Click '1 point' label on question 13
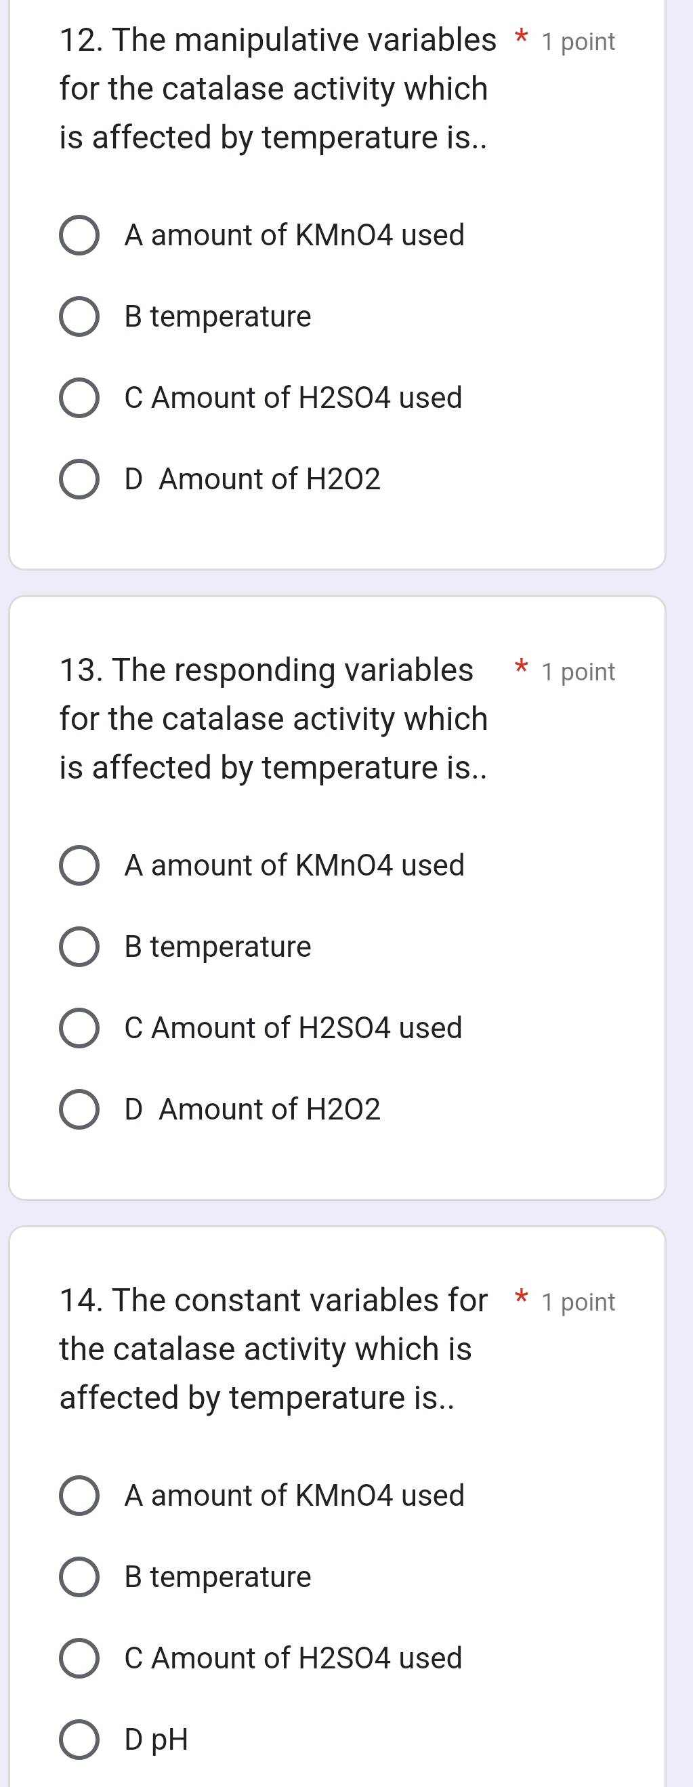The width and height of the screenshot is (693, 1787). [x=578, y=672]
